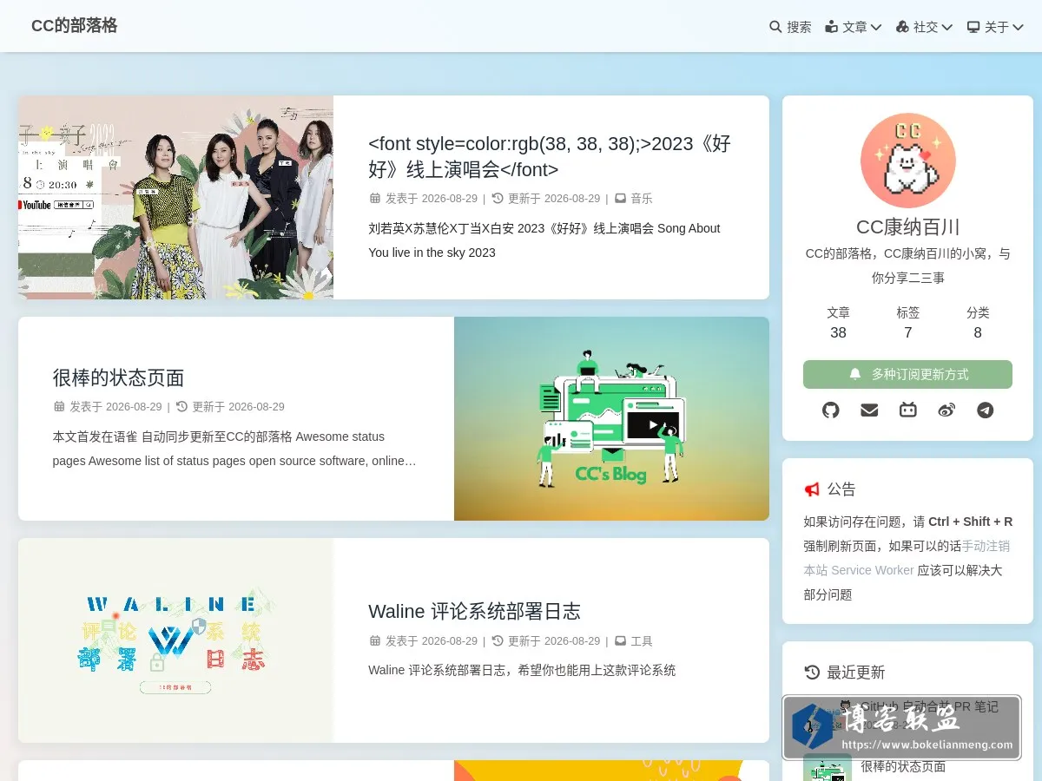Expand the 关于 dropdown chevron
This screenshot has width=1042, height=781.
(1018, 28)
